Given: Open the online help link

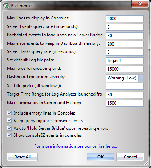Looking at the screenshot, I should point(76,146).
